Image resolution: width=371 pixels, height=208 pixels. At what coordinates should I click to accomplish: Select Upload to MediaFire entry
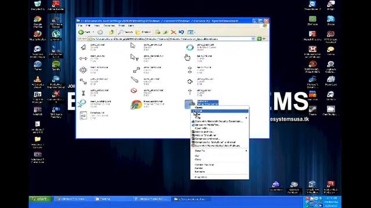click(220, 125)
